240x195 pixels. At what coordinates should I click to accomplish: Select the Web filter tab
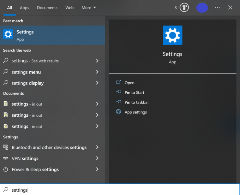tap(69, 8)
